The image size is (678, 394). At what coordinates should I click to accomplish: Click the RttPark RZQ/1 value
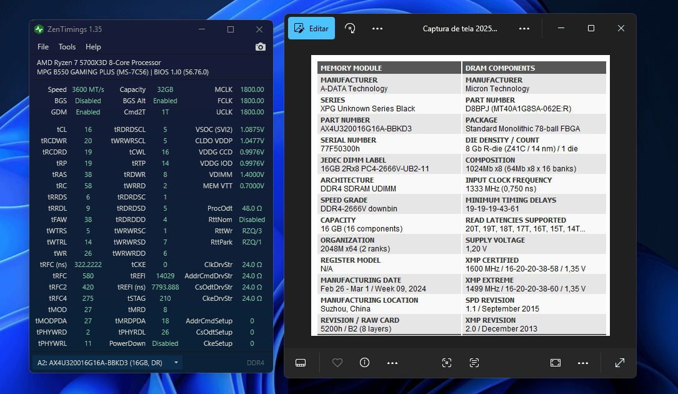click(252, 242)
